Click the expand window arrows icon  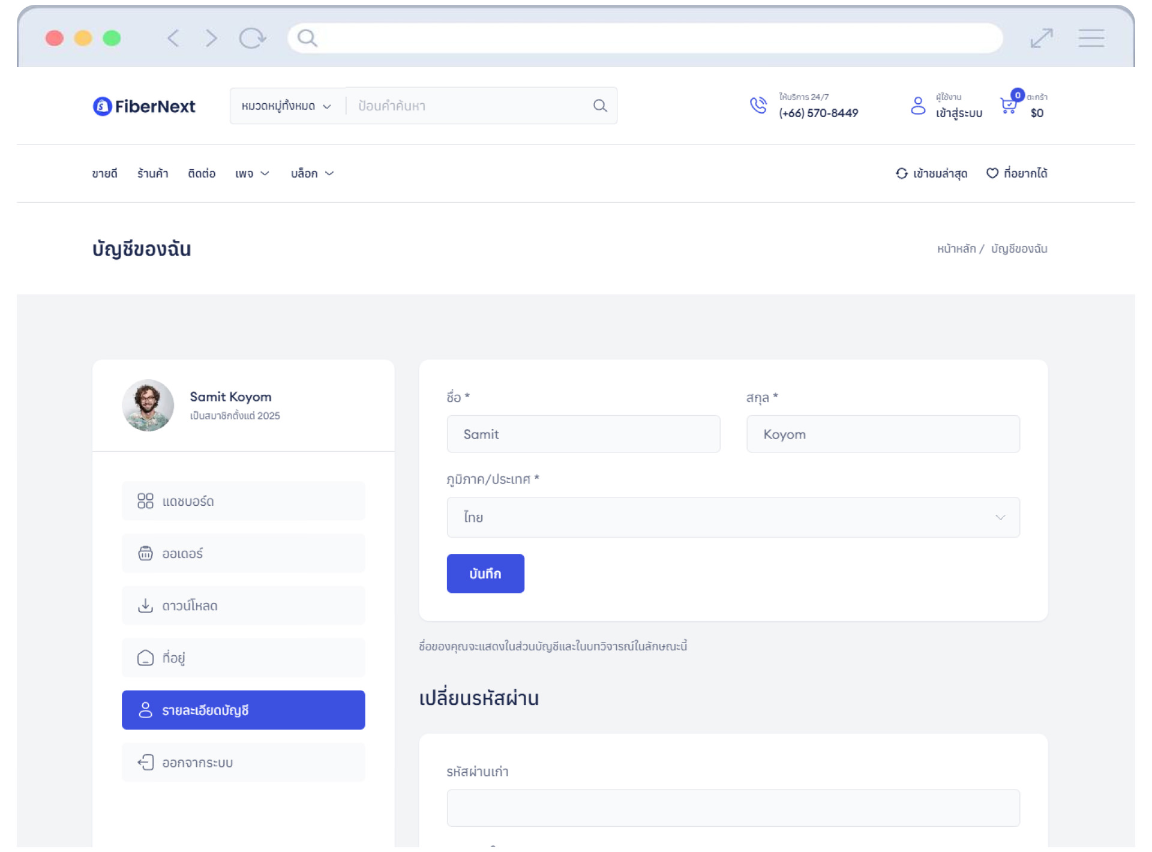(1042, 38)
